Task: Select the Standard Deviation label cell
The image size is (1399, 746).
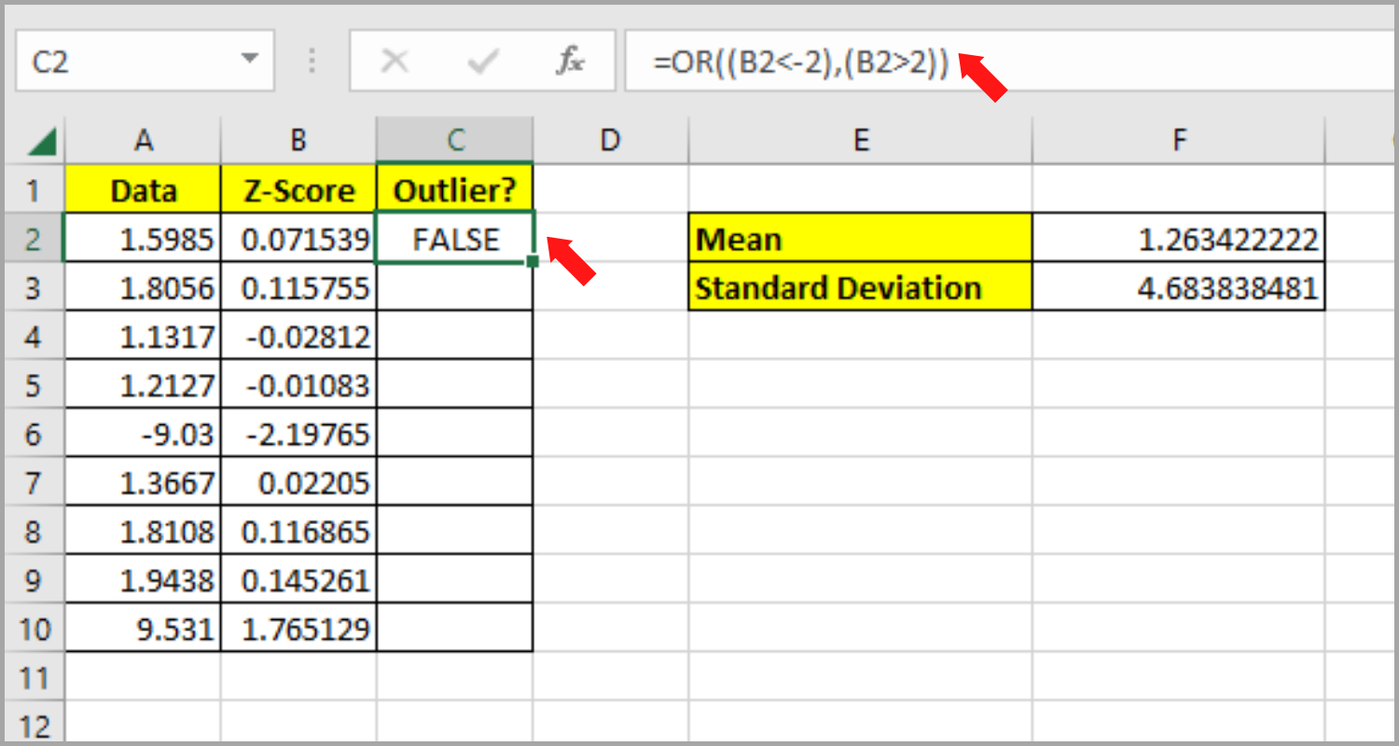Action: [x=858, y=287]
